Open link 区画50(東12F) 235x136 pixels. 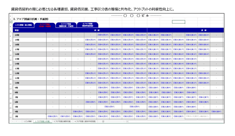(x=204, y=73)
